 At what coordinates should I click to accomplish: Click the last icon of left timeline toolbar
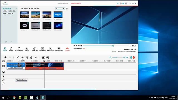tap(48, 57)
